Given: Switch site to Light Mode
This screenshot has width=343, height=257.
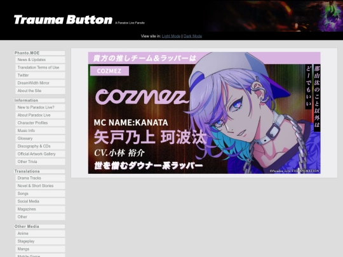Looking at the screenshot, I should tap(171, 36).
